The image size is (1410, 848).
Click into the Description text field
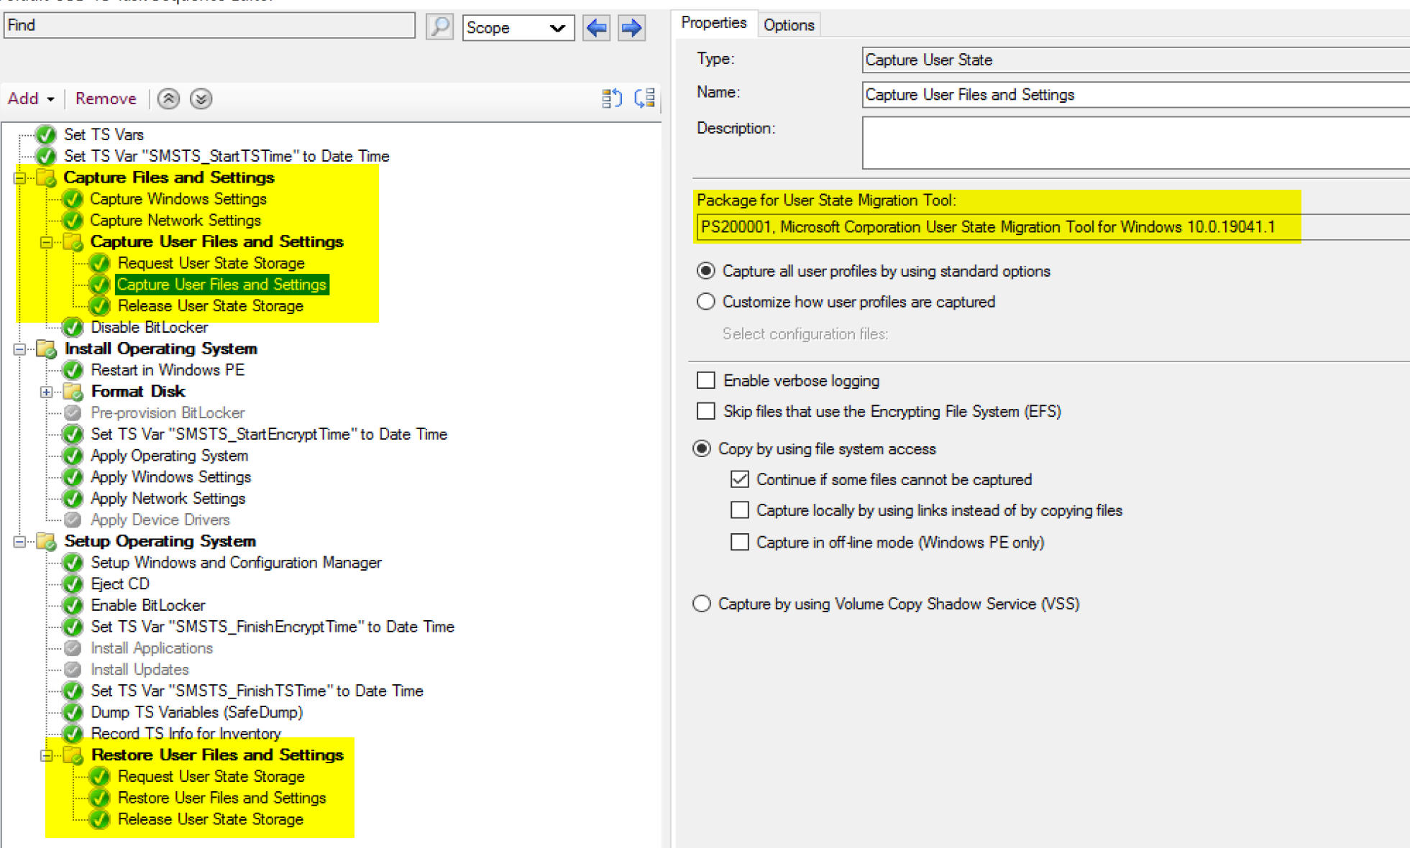[1135, 143]
